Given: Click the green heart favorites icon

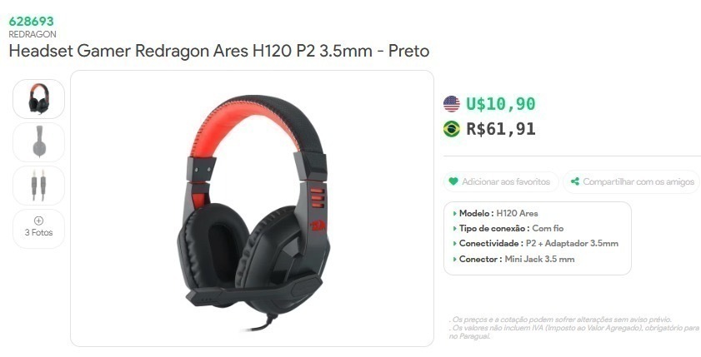Looking at the screenshot, I should (x=453, y=181).
